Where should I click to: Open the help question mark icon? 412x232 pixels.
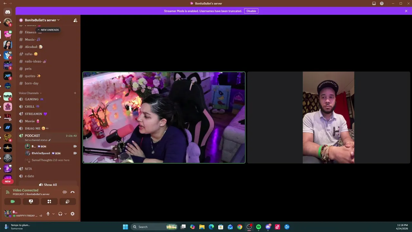(x=382, y=4)
